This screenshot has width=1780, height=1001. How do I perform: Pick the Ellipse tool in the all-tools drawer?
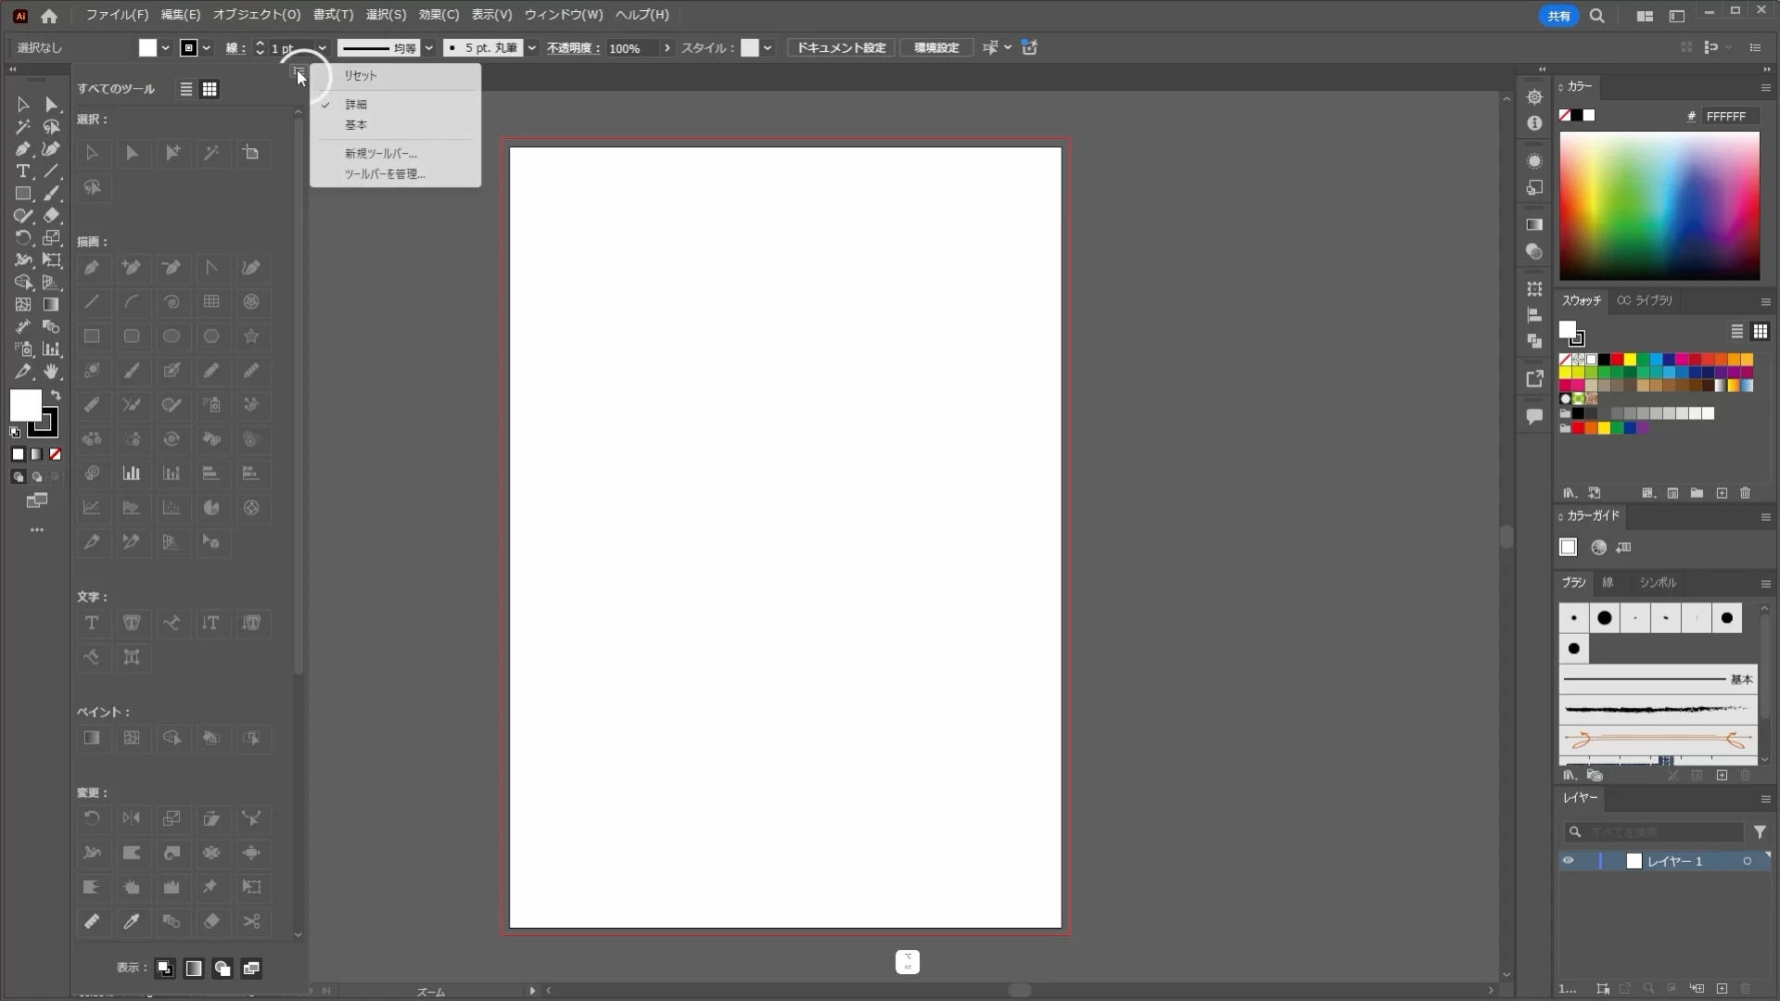coord(172,336)
